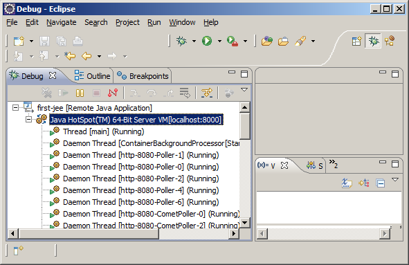
Task: Click Open Task folder icon
Action: 283,42
